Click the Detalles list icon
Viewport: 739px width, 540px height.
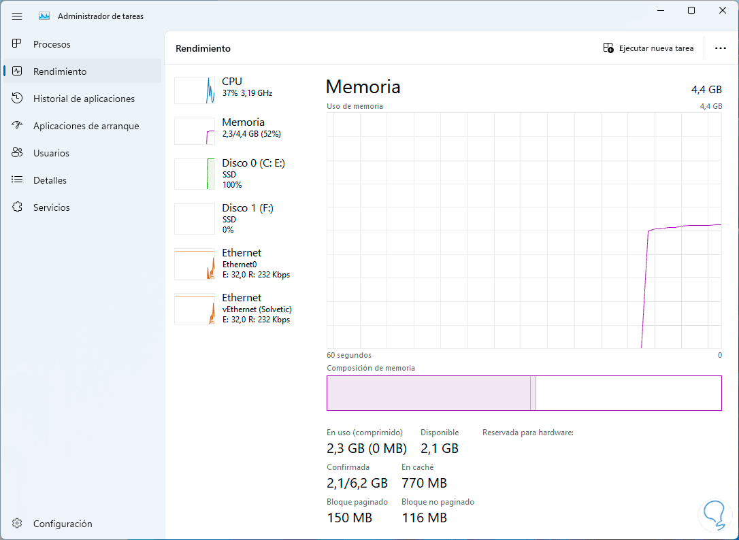18,180
